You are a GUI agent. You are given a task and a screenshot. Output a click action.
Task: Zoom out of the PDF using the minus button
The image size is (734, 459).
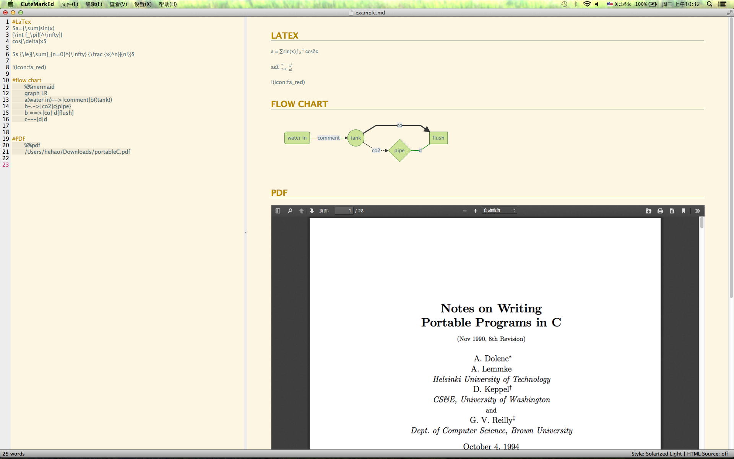point(464,211)
